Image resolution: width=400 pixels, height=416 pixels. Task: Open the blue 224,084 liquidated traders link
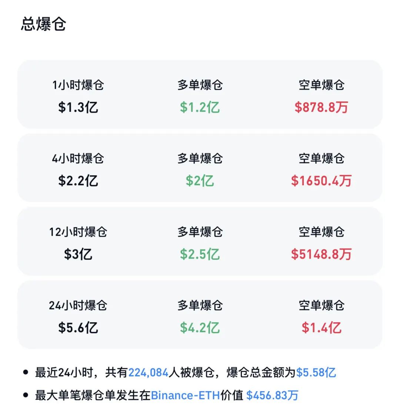(x=148, y=372)
